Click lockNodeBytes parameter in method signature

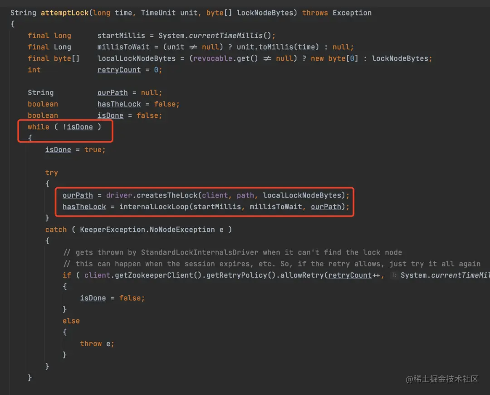(x=265, y=13)
